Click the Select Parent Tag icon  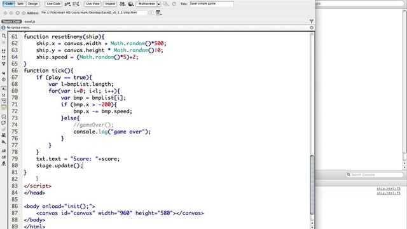(4, 73)
